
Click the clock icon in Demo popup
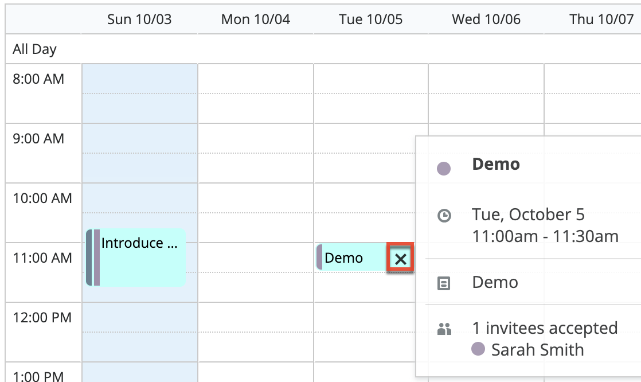click(x=444, y=216)
